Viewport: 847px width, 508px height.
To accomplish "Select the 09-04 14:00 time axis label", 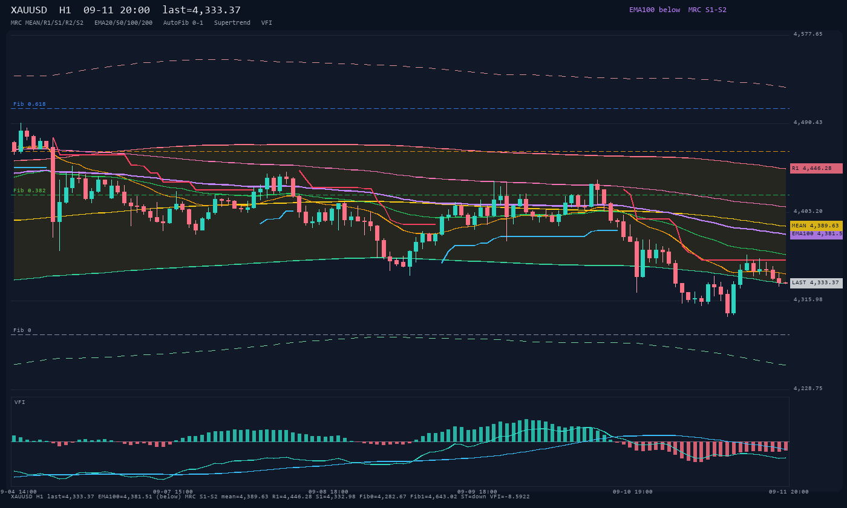I will 19,492.
